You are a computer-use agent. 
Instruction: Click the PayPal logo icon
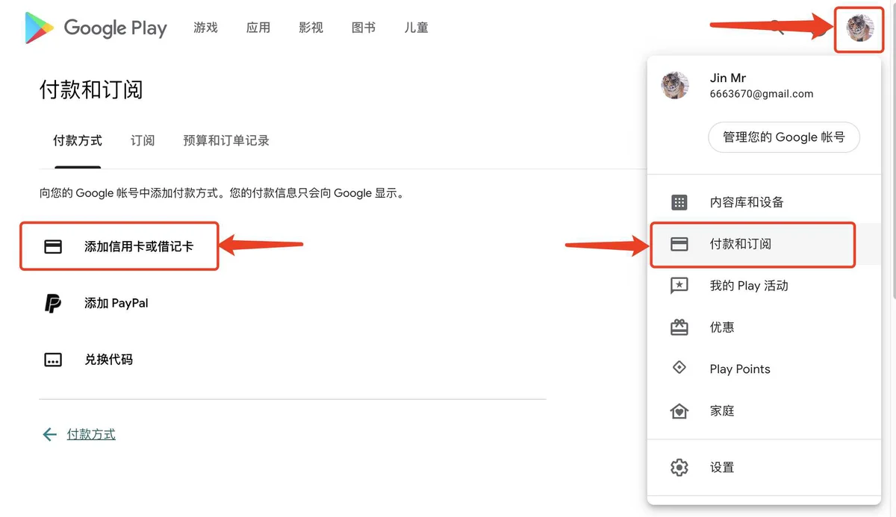click(52, 303)
